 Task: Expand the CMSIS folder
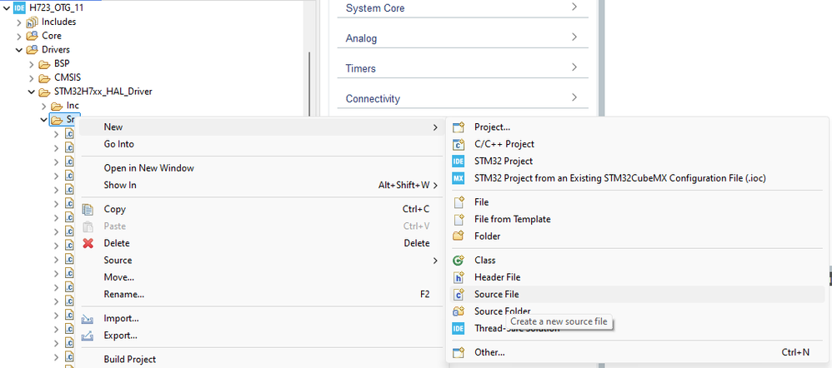(x=32, y=78)
